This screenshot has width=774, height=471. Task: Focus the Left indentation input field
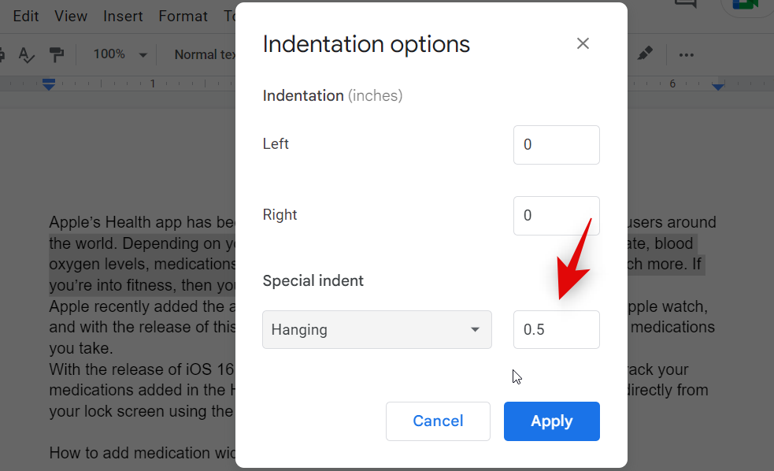point(556,145)
